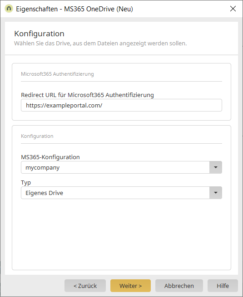Close the Eigenschaften dialog with the X
The image size is (243, 297).
233,9
